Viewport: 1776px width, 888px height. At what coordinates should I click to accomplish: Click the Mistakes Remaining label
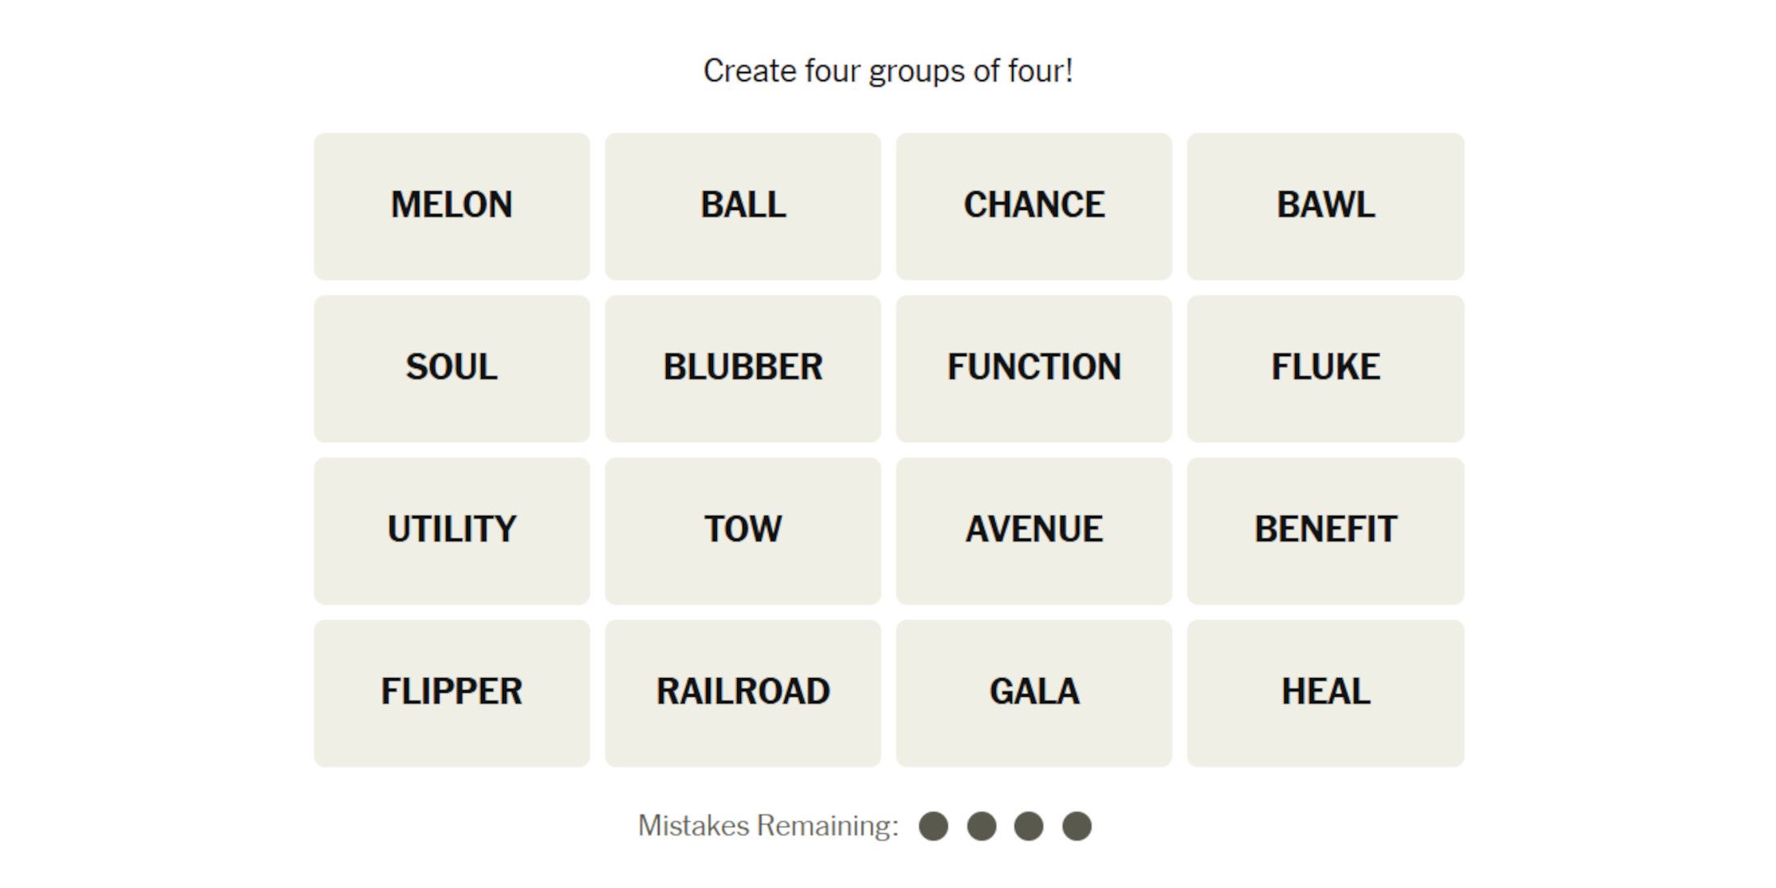(768, 826)
